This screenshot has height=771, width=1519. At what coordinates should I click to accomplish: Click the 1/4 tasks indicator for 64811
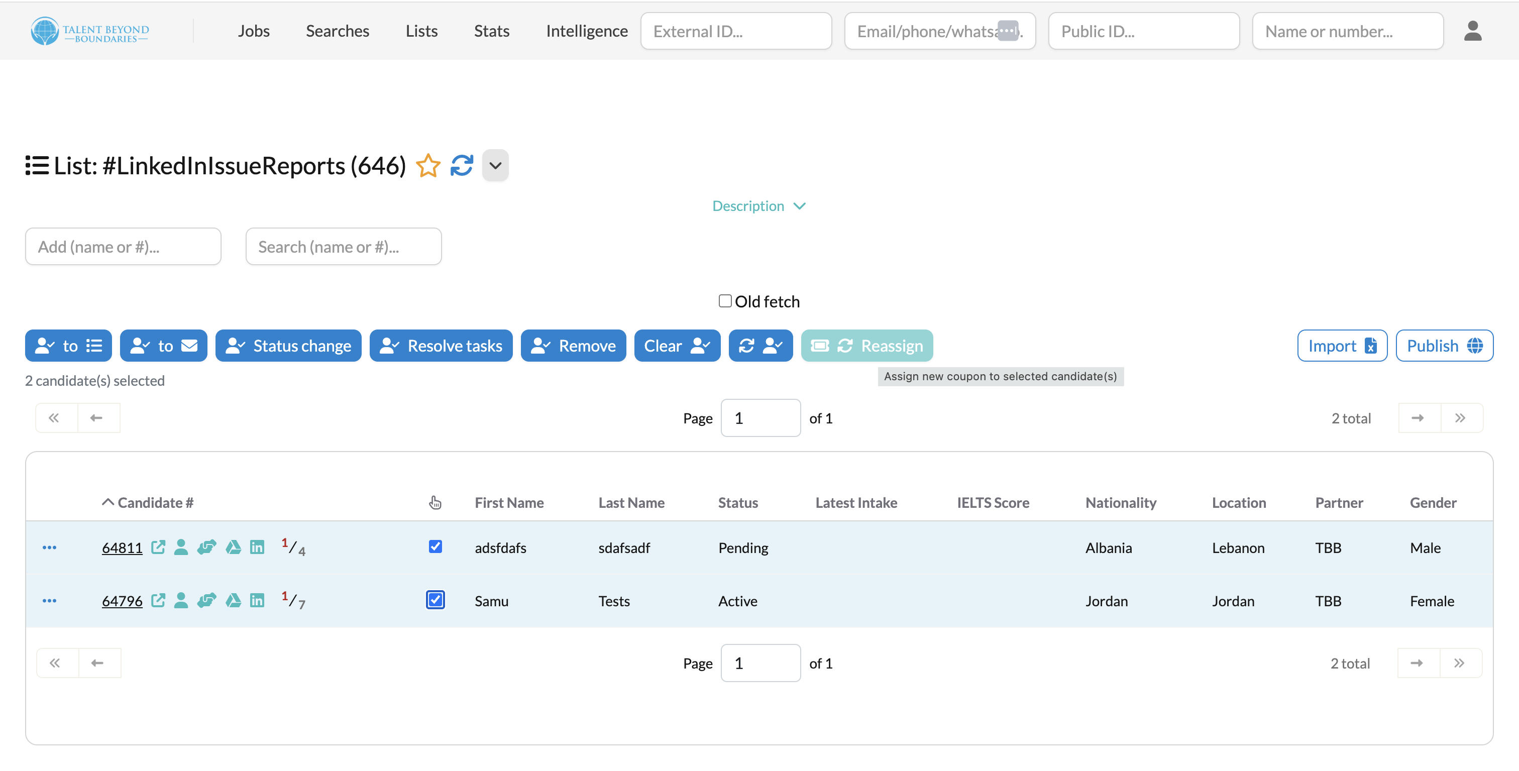click(x=293, y=547)
